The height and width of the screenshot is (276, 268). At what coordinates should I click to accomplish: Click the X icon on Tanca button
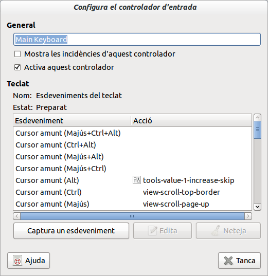pos(228,261)
